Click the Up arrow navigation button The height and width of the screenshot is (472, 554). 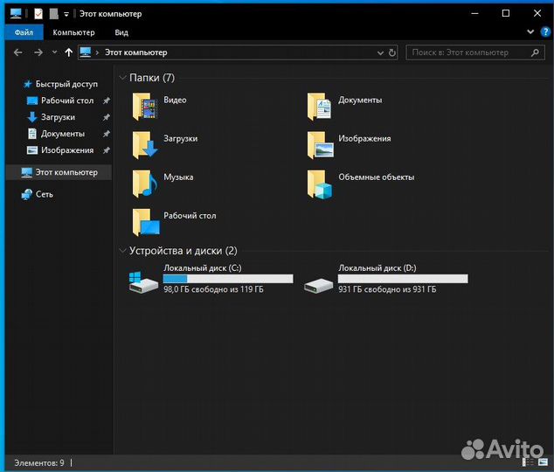coord(69,52)
